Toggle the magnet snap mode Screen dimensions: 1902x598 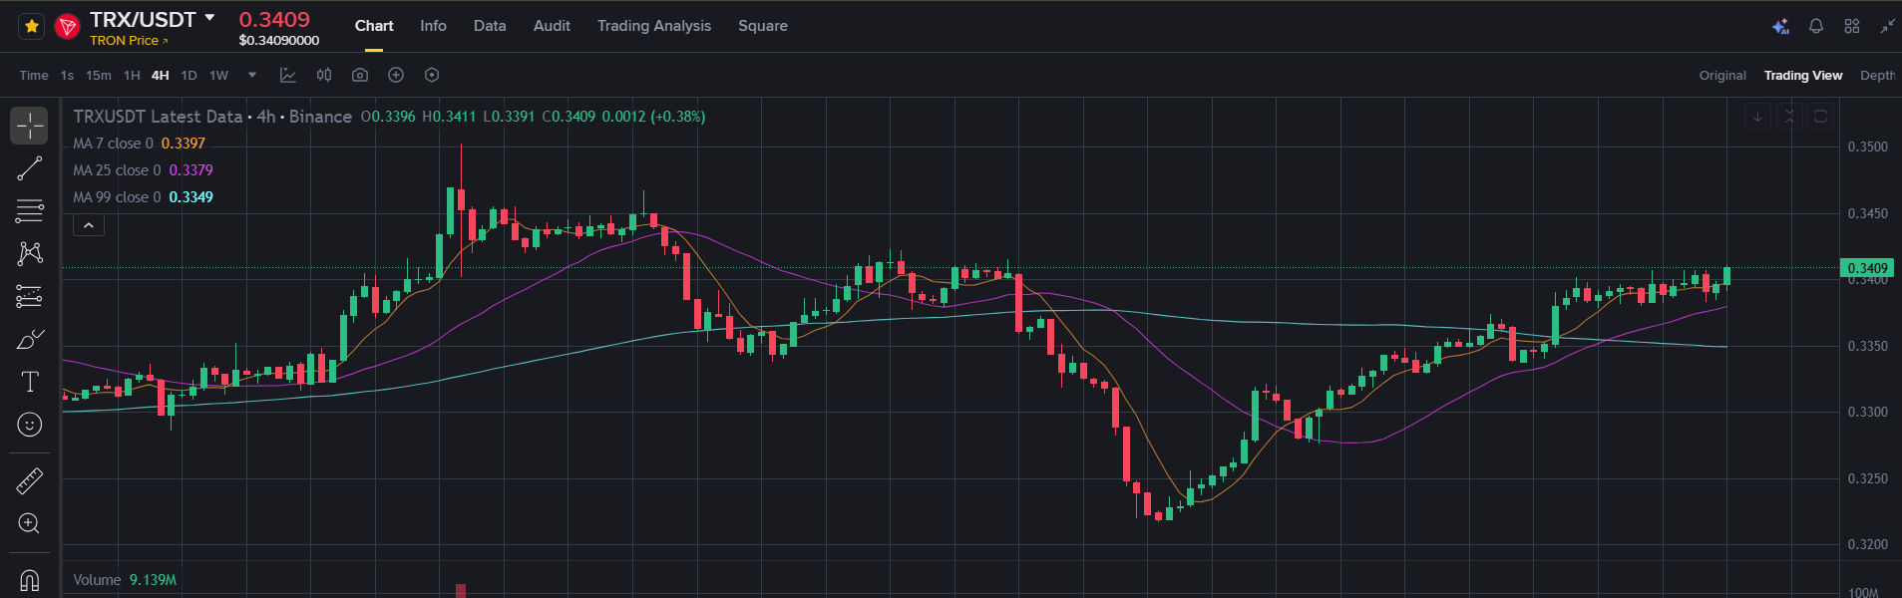(x=30, y=580)
